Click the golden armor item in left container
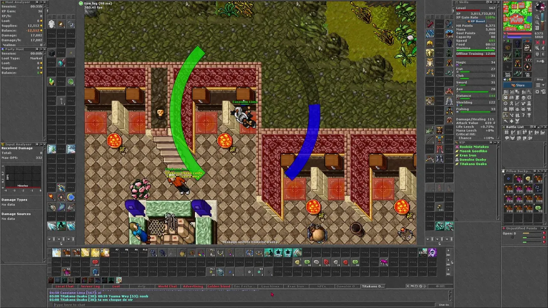This screenshot has height=308, width=548. point(430,52)
